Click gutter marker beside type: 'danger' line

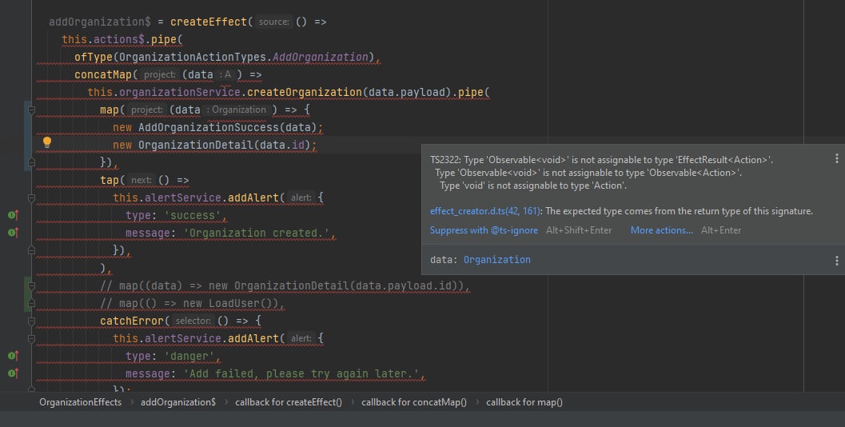(x=13, y=356)
